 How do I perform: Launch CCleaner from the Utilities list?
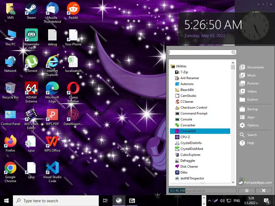click(184, 102)
